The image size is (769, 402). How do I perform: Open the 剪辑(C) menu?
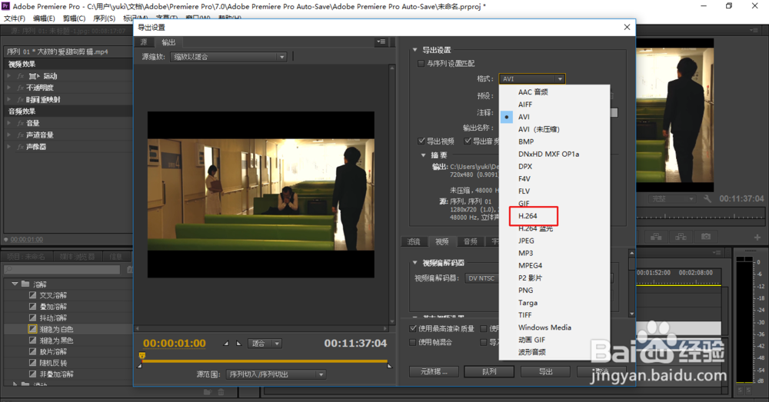pos(74,18)
